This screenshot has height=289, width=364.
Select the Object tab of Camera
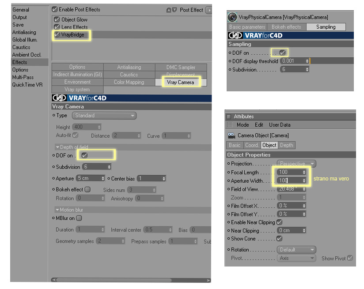269,145
